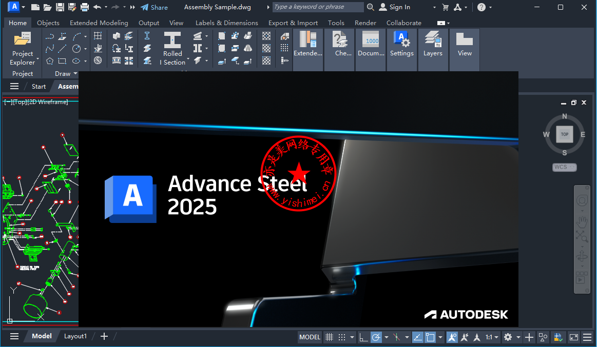Click the Save icon in quick access toolbar
Image resolution: width=597 pixels, height=347 pixels.
coord(60,7)
